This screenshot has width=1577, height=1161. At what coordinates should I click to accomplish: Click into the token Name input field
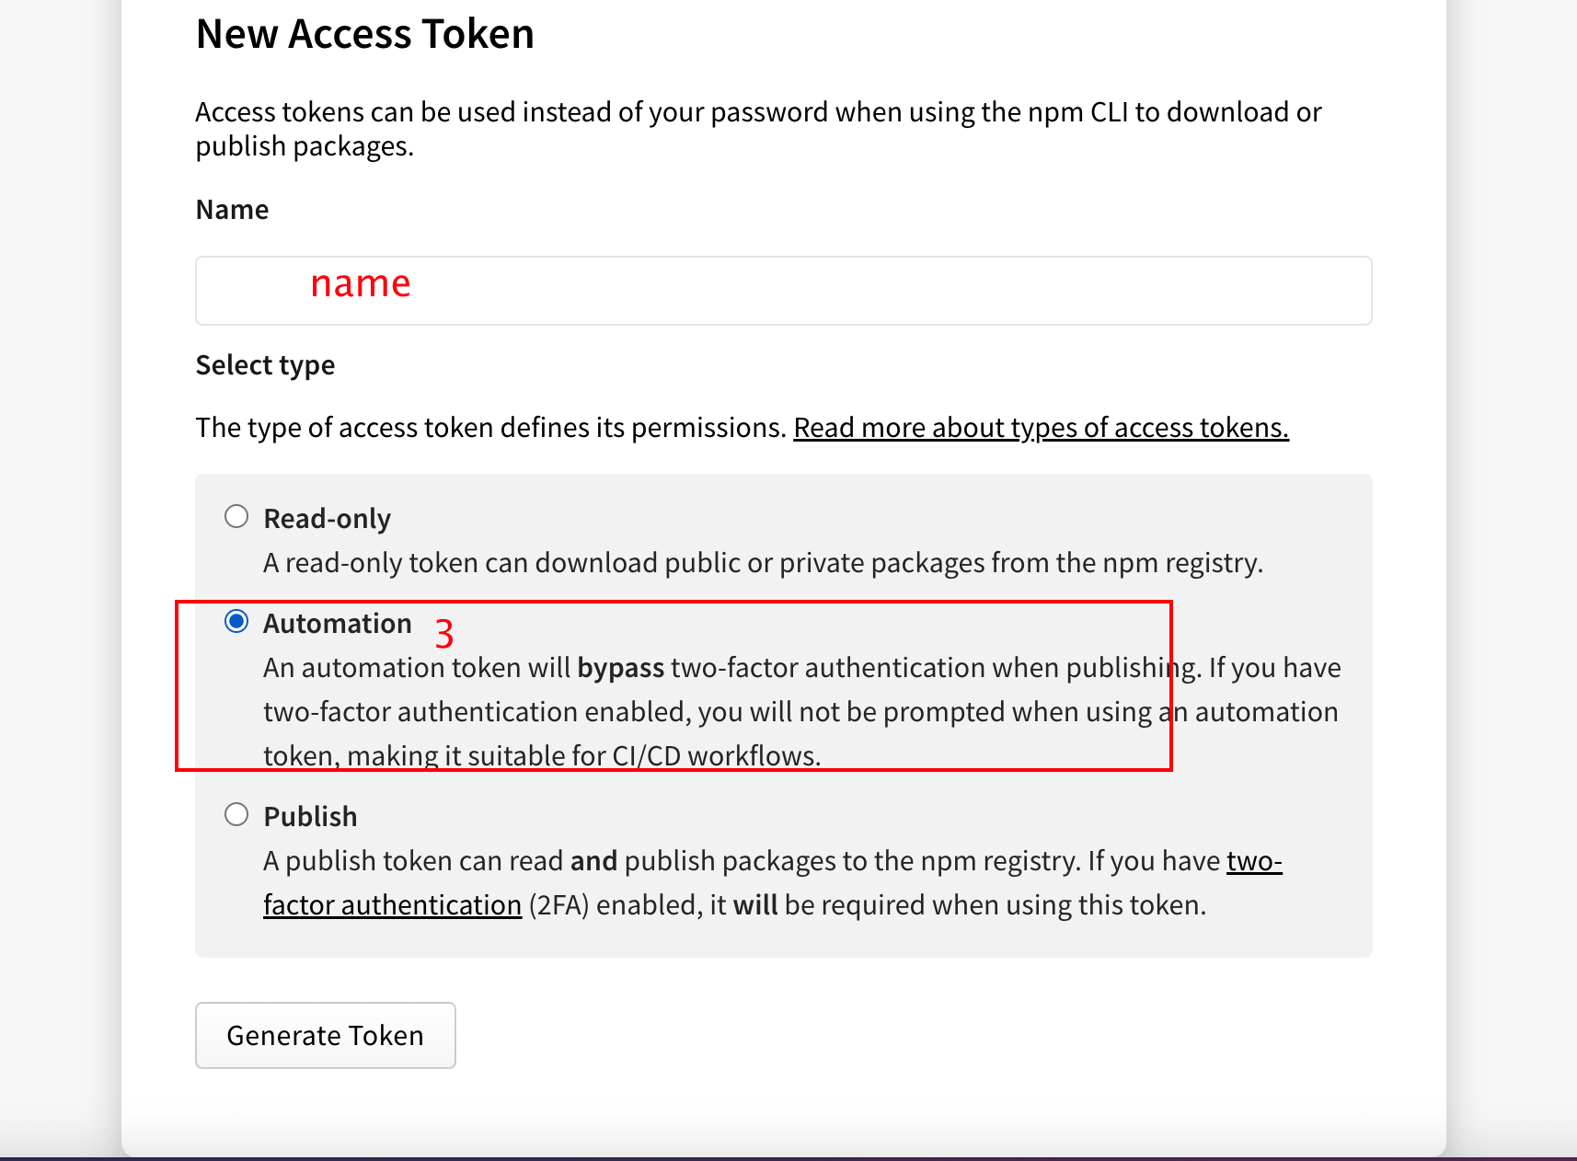point(783,291)
